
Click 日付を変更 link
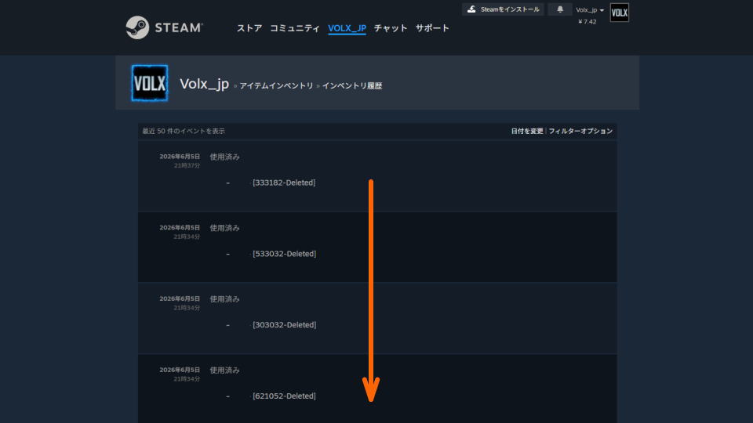pyautogui.click(x=527, y=131)
